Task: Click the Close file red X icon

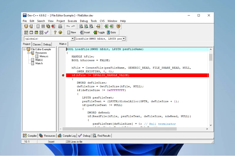Action: (53, 26)
